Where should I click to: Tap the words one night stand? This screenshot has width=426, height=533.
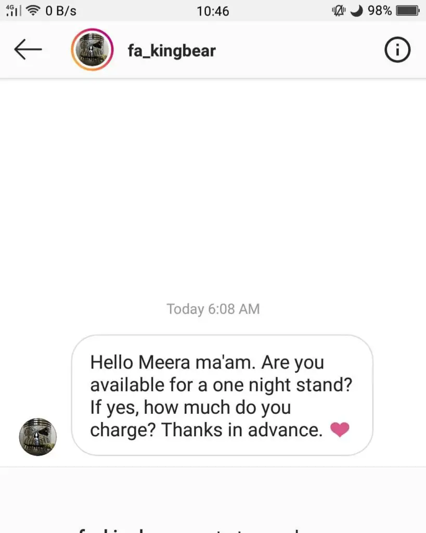pos(282,386)
